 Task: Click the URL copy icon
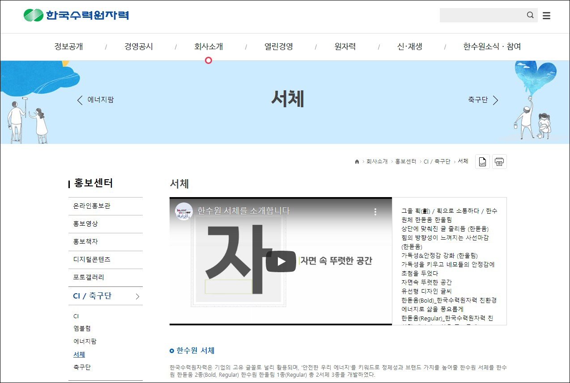[482, 162]
